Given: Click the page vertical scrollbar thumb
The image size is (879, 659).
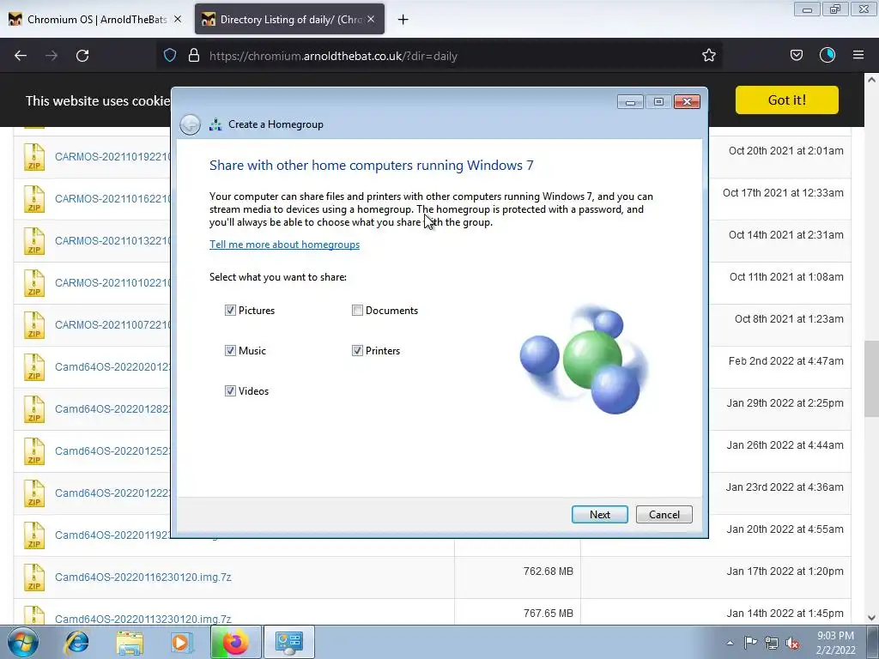Looking at the screenshot, I should (x=872, y=378).
